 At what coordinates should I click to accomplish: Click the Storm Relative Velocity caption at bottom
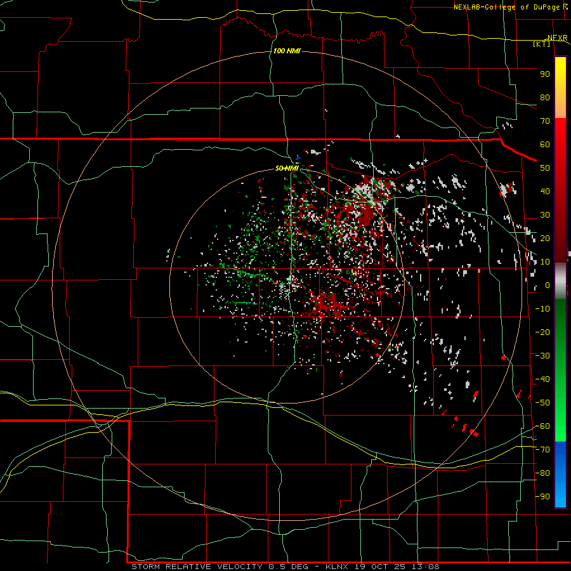pyautogui.click(x=285, y=567)
